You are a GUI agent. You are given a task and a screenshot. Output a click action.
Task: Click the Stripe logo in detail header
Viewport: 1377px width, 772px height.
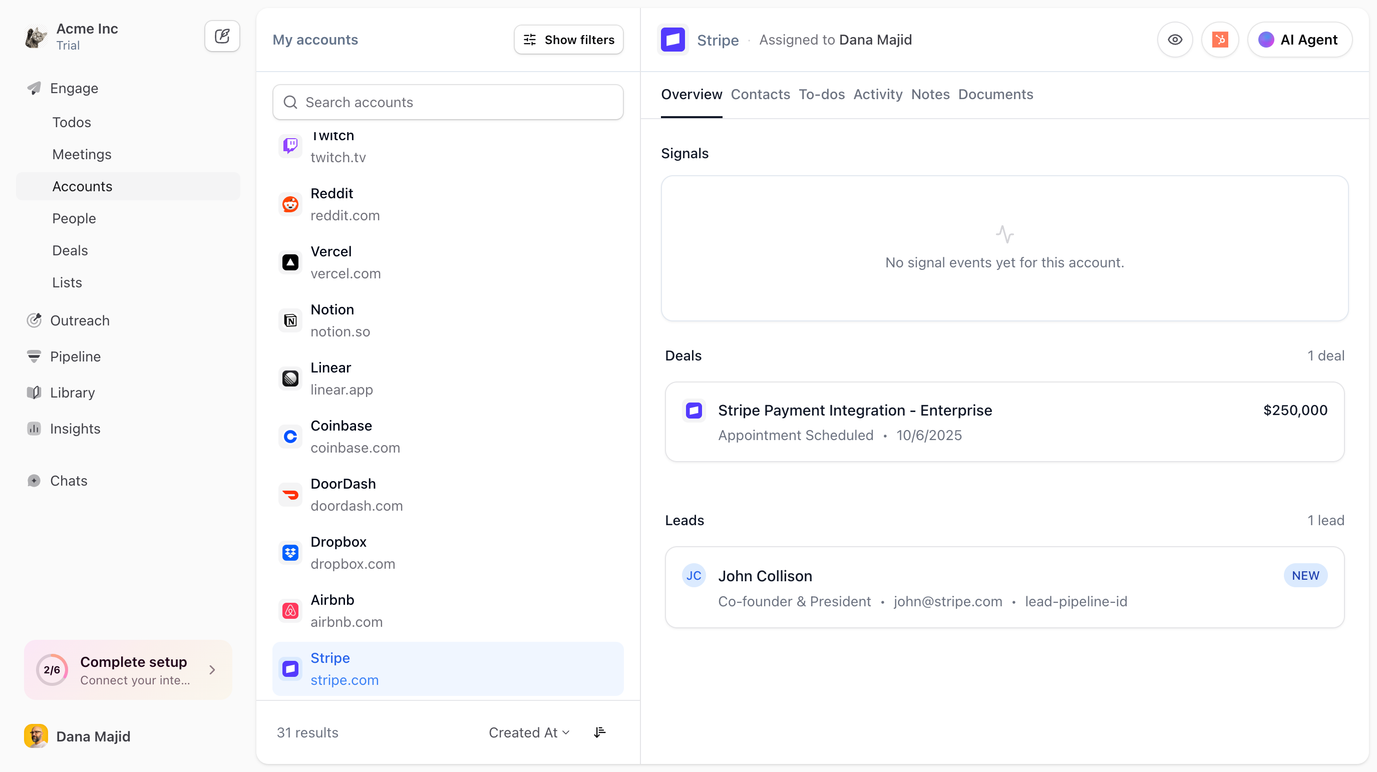(x=673, y=40)
